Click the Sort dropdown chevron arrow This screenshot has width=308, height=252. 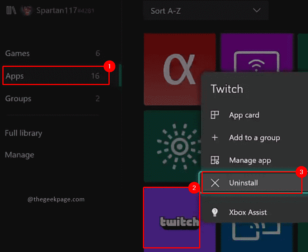click(x=257, y=10)
